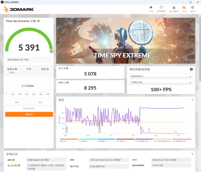Click the orange 再次运行 run again button

tap(29, 114)
